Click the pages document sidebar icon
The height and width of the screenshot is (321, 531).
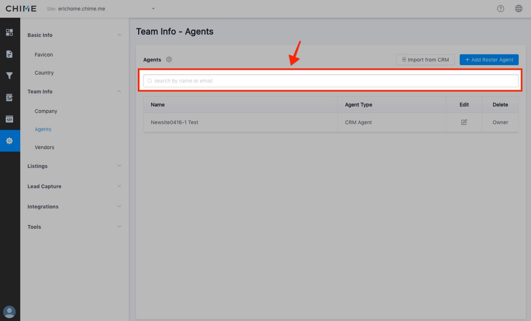coord(9,54)
